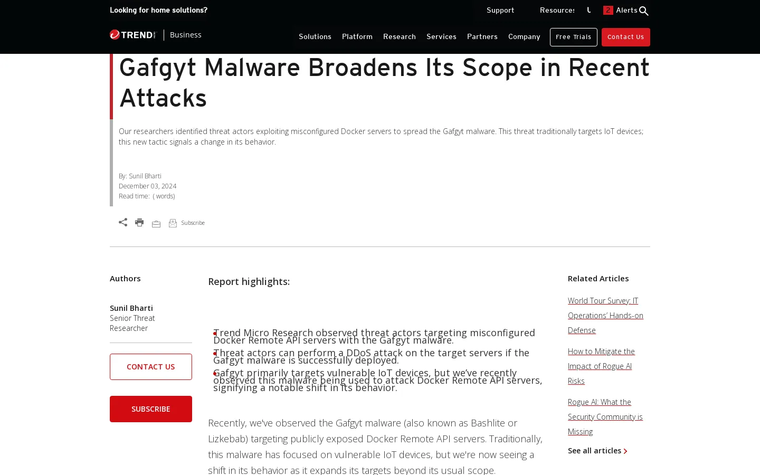
Task: Click the share icon below the byline
Action: [x=123, y=222]
